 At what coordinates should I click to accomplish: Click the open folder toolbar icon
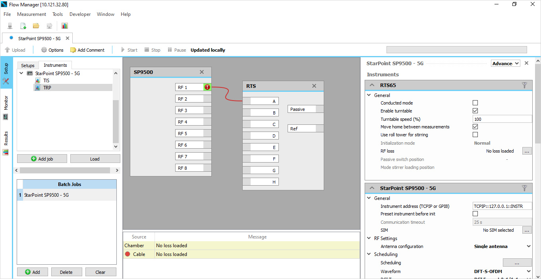36,26
